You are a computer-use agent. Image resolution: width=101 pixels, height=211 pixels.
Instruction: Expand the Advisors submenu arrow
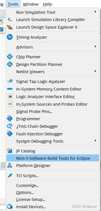95,47
